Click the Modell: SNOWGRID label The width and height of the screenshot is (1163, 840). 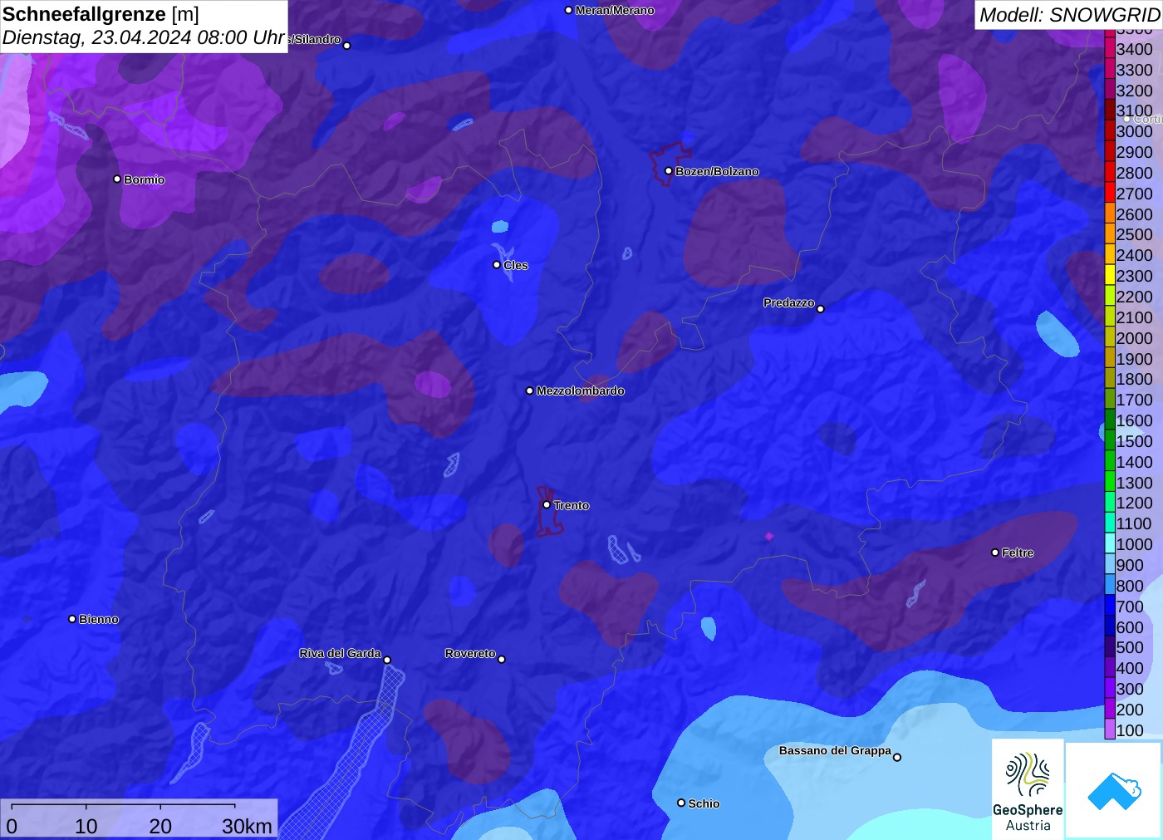pos(1069,15)
